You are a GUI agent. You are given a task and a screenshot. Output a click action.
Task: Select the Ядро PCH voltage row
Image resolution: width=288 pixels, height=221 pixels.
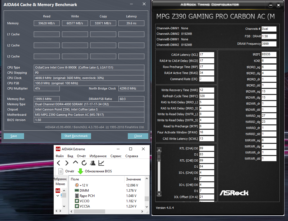point(107,196)
